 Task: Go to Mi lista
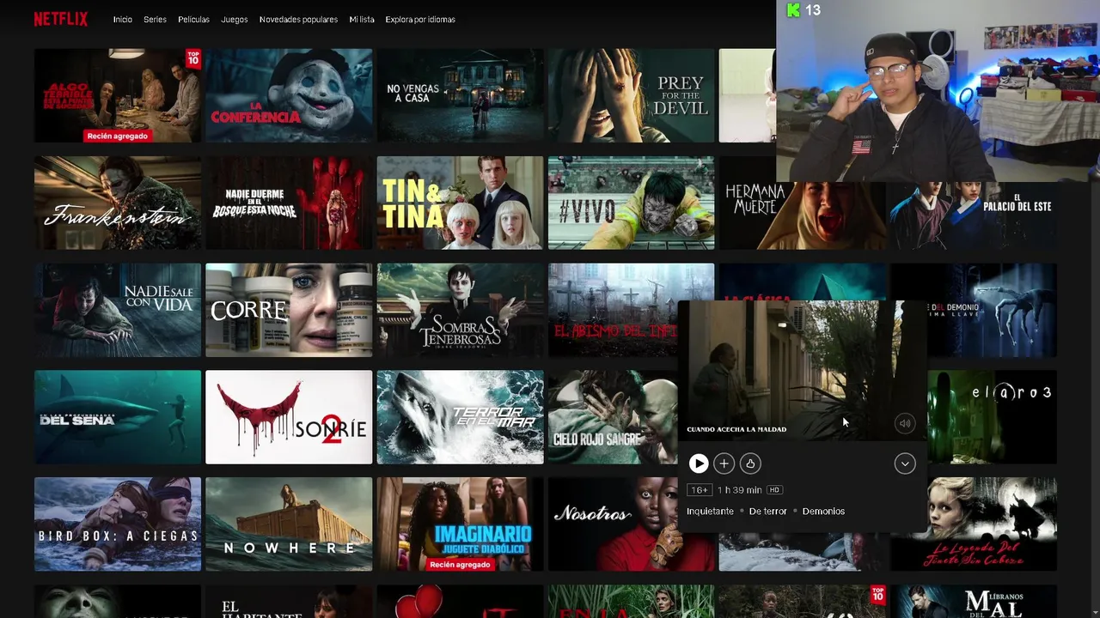click(x=362, y=20)
